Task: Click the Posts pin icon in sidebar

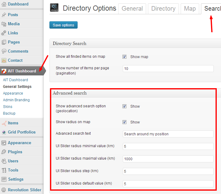Action: tap(4, 15)
